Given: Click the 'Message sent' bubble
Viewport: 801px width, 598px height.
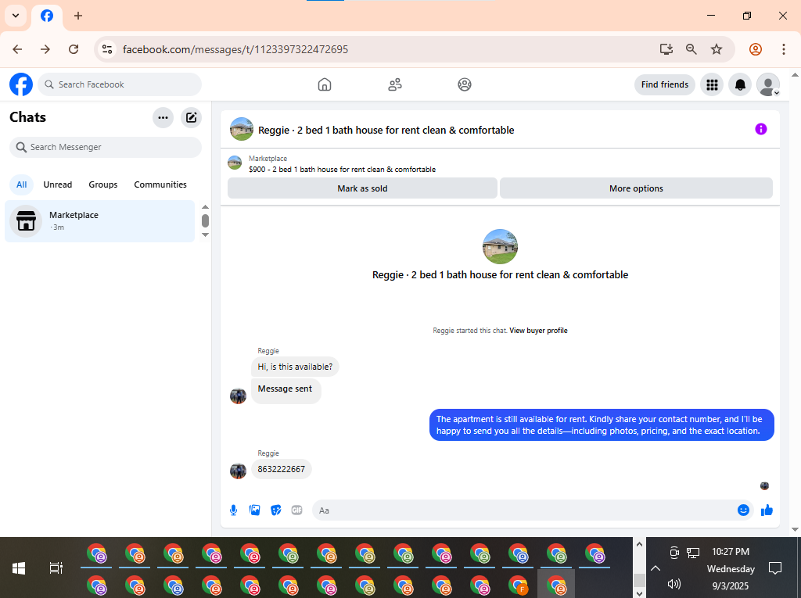Looking at the screenshot, I should (x=286, y=391).
